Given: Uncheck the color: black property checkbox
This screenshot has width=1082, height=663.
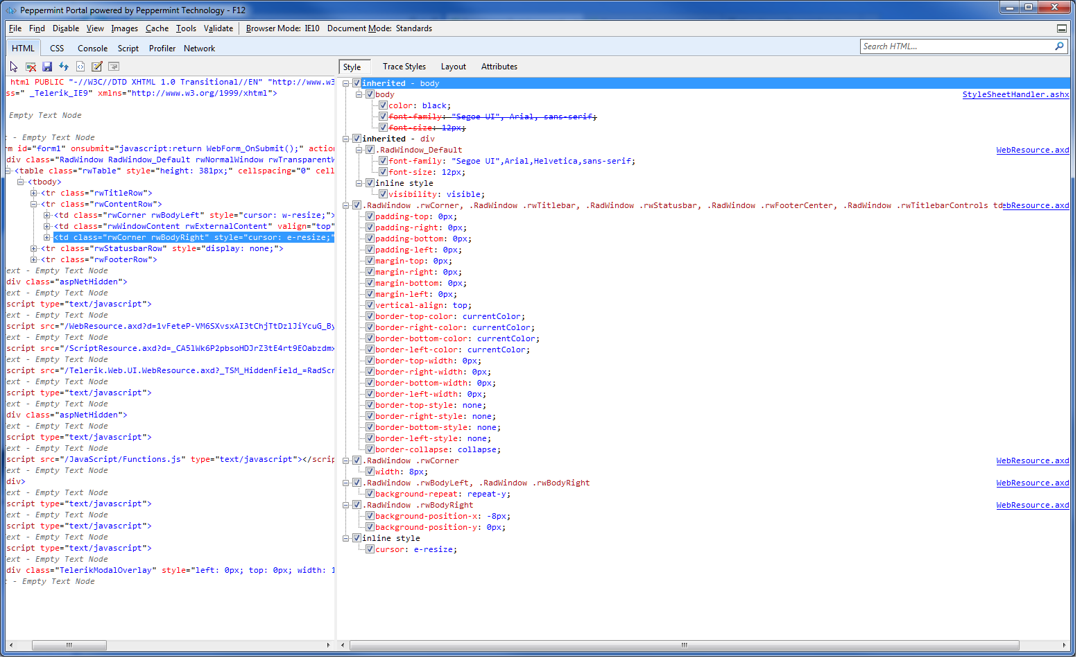Looking at the screenshot, I should click(x=383, y=105).
